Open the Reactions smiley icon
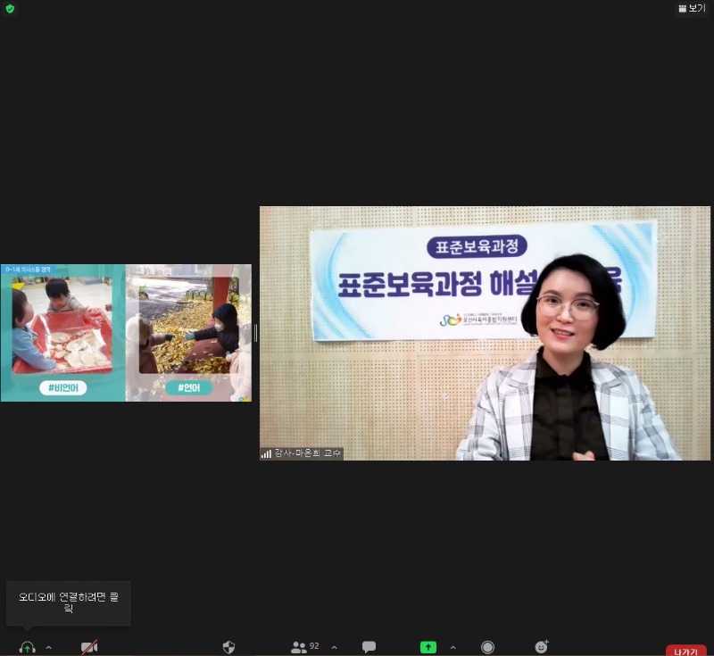Screen dimensions: 714x656 541,647
